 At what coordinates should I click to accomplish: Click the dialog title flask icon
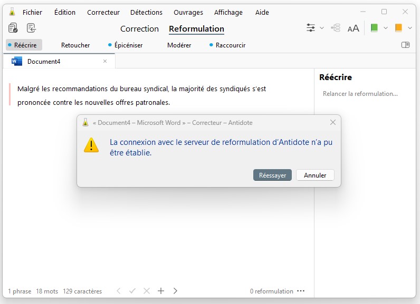85,122
